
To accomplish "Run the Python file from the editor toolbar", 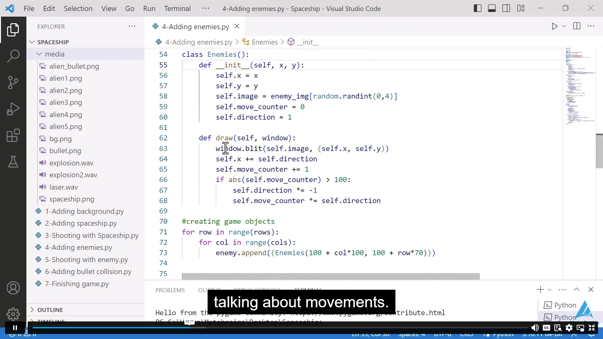I will click(555, 26).
